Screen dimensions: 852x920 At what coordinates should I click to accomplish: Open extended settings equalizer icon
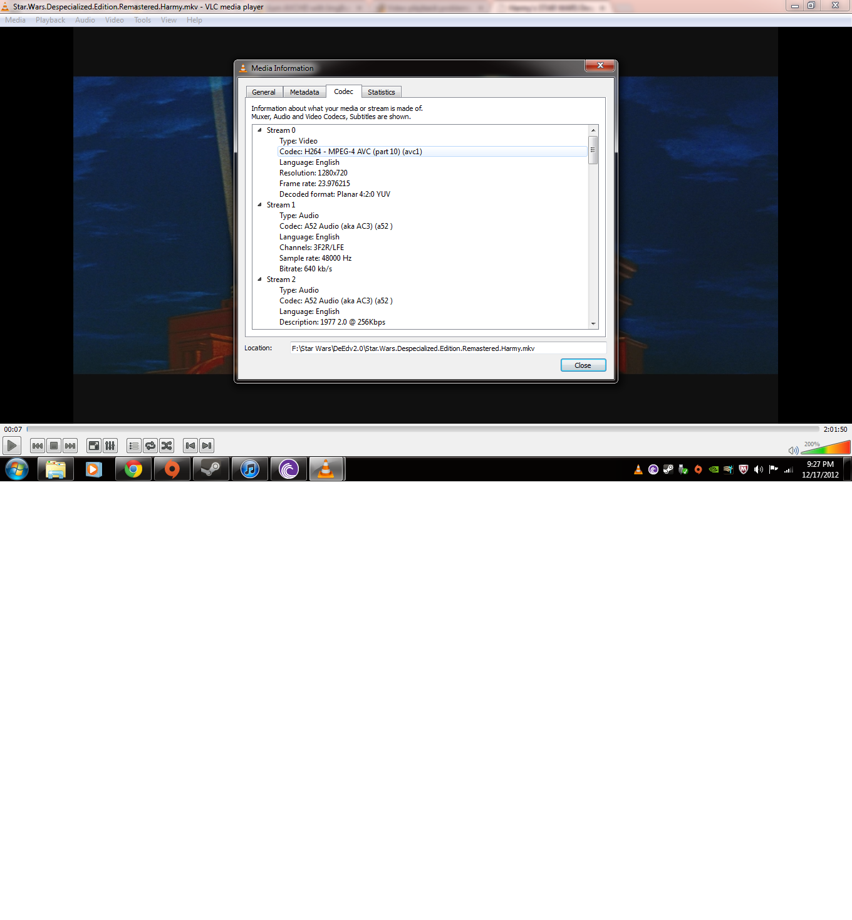(x=110, y=446)
